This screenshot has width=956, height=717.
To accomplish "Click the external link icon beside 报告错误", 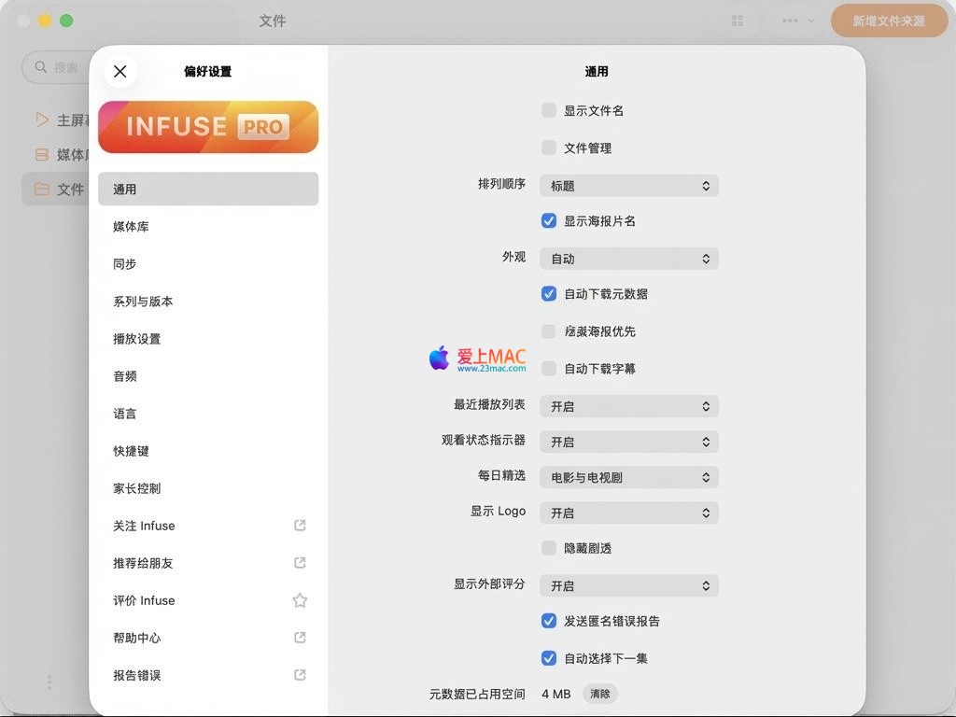I will coord(300,675).
